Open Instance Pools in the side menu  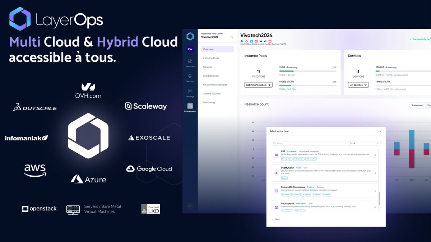211,58
